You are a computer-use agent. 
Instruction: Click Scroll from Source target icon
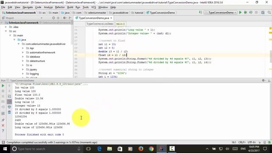click(x=54, y=18)
